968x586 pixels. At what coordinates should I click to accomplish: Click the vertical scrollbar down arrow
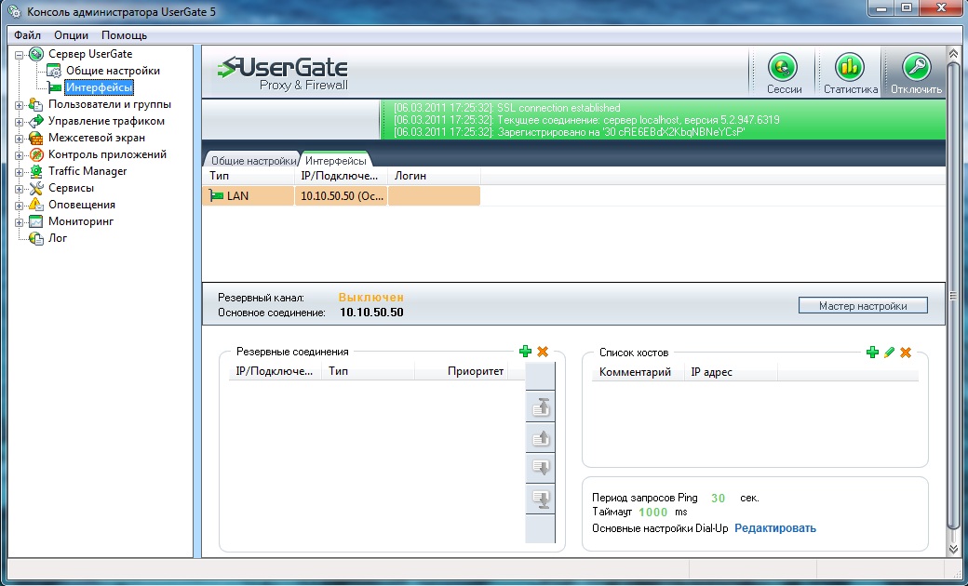[x=953, y=549]
